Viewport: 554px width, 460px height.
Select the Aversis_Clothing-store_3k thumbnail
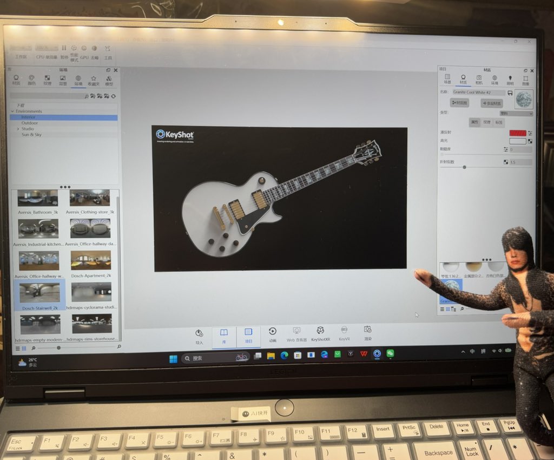point(90,198)
